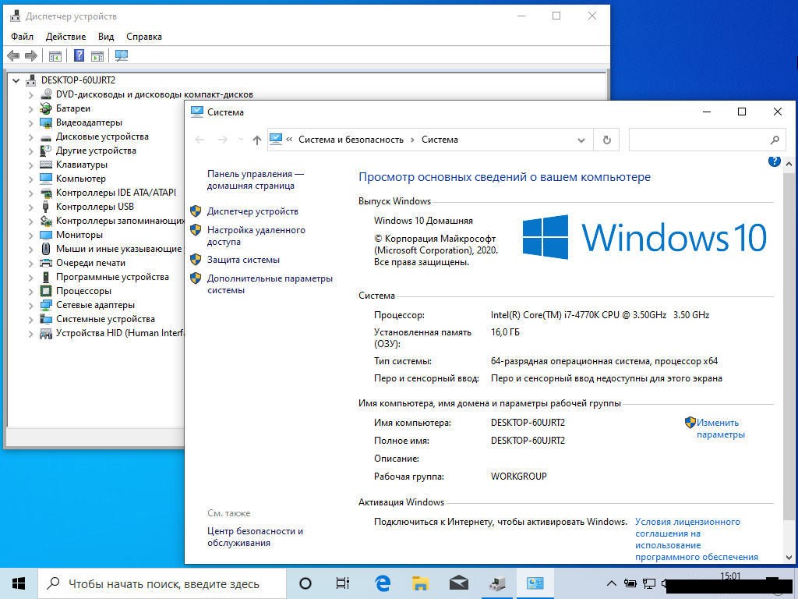The height and width of the screenshot is (599, 798).
Task: Select the Процессоры chip icon
Action: click(46, 291)
